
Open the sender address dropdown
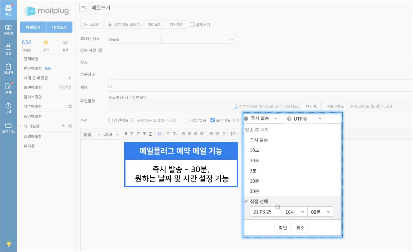pyautogui.click(x=198, y=39)
